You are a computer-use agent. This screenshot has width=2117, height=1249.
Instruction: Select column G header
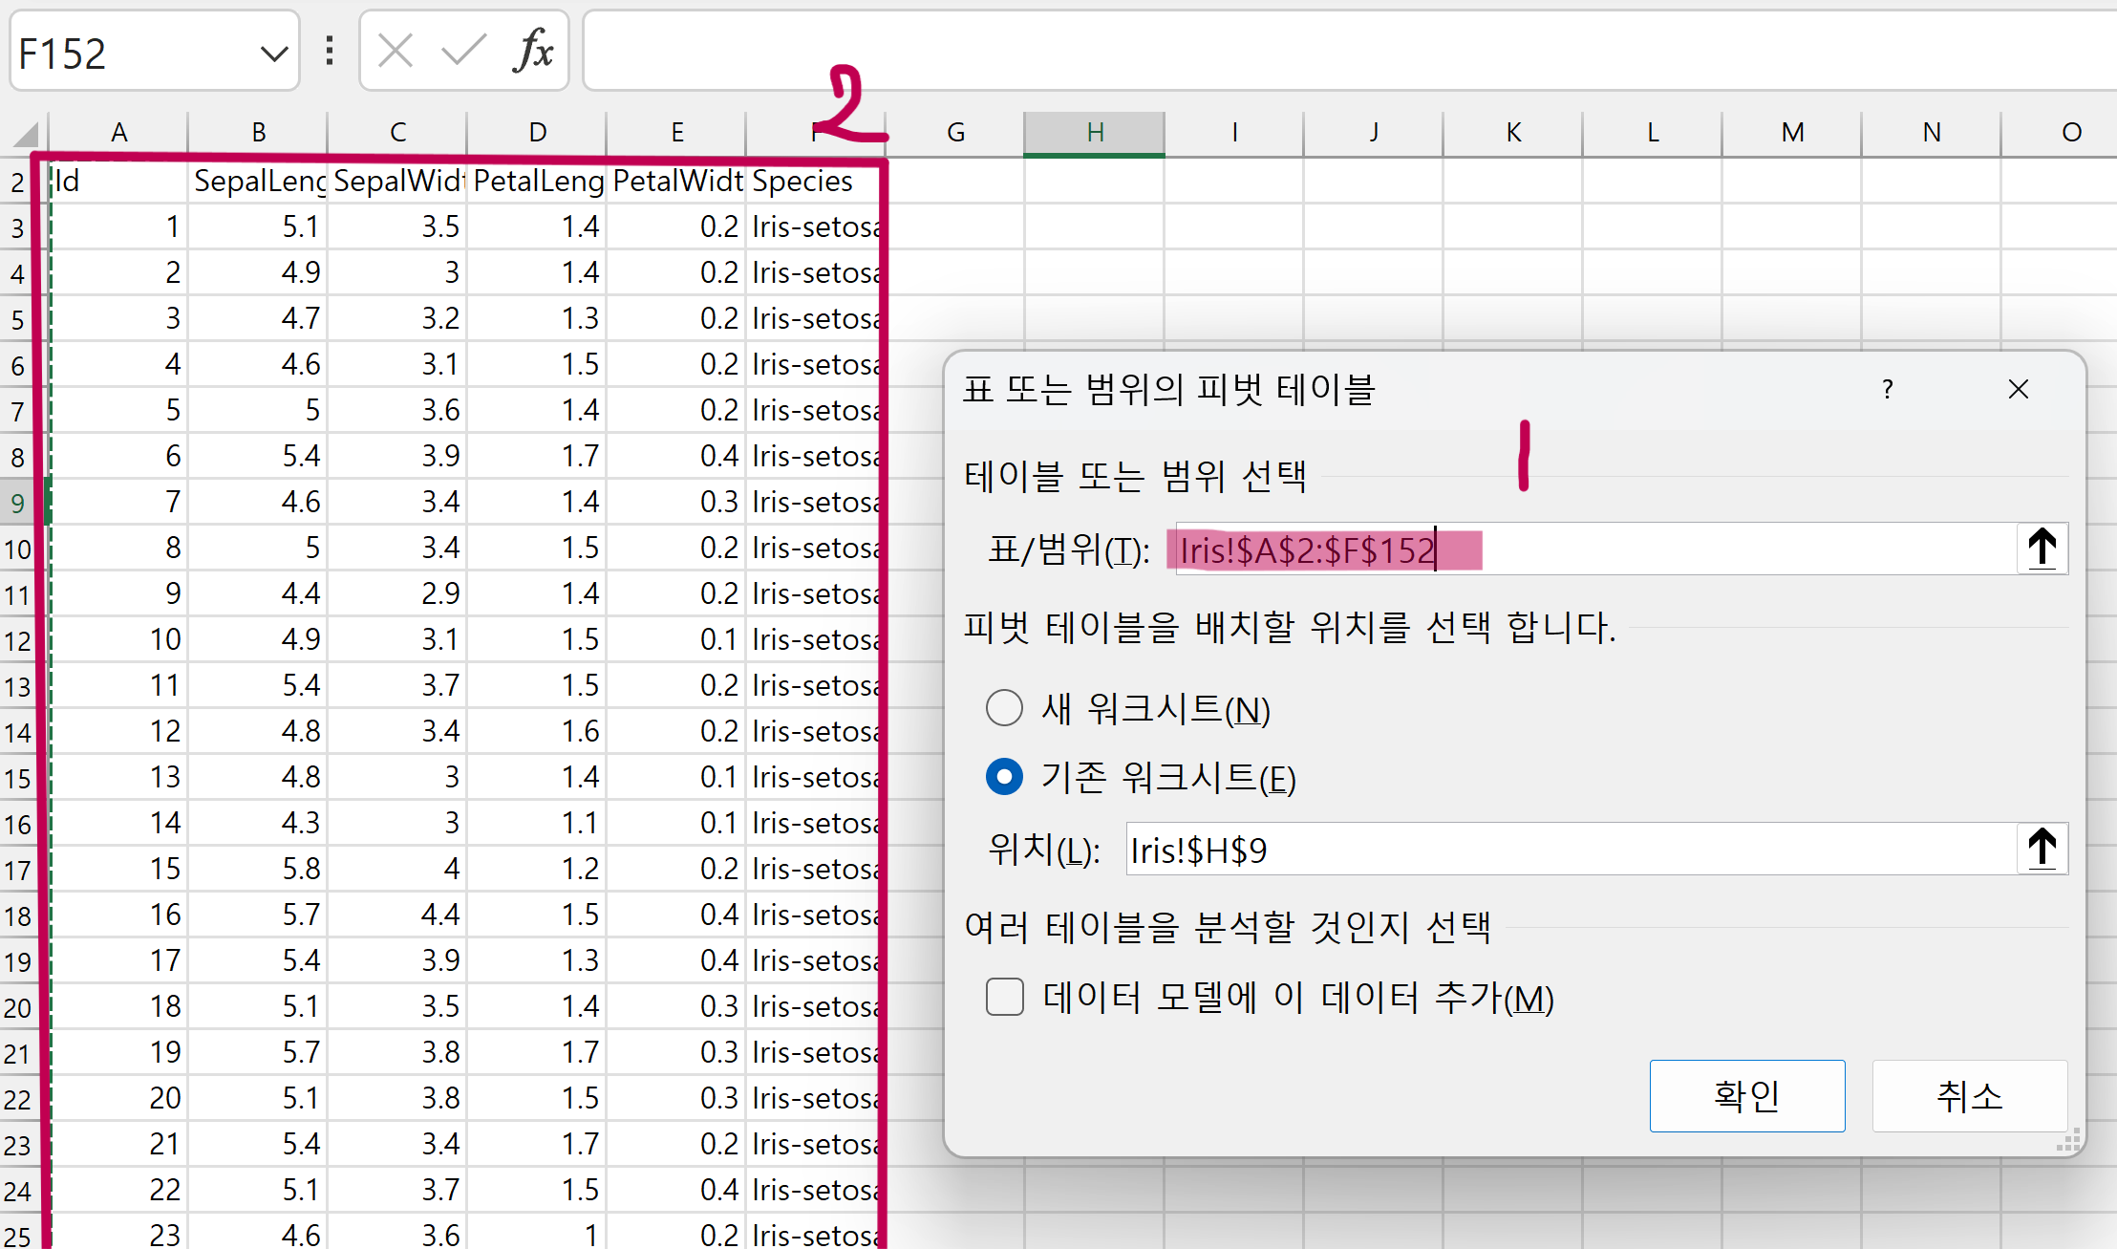pos(955,133)
